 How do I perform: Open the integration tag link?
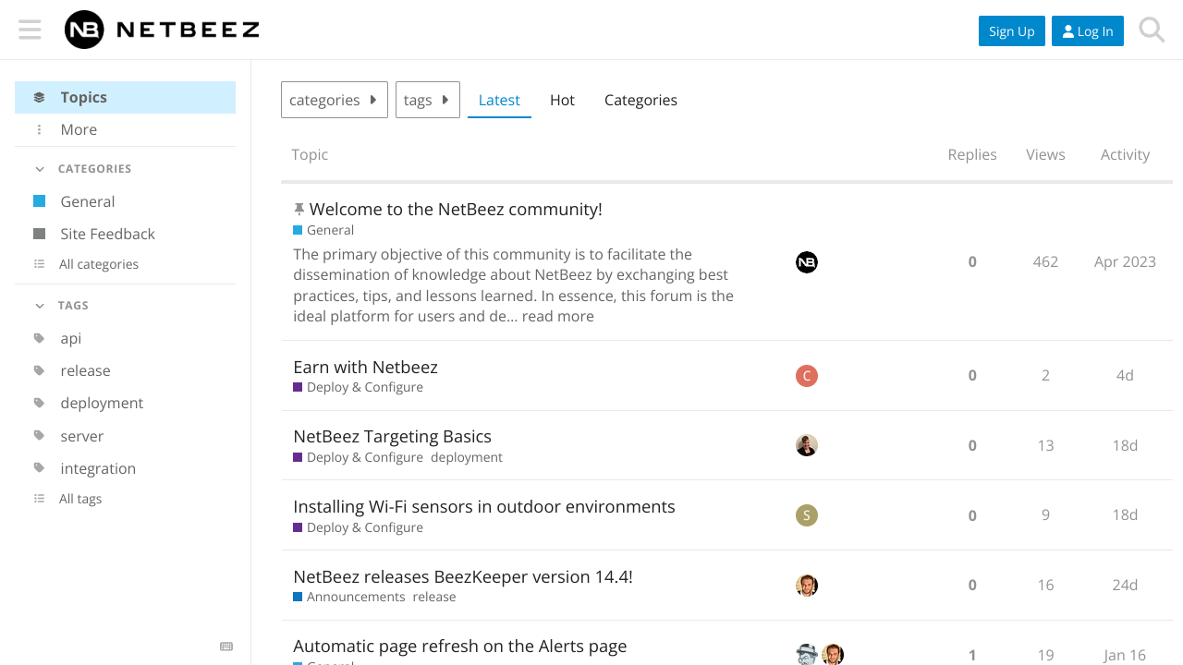tap(126, 468)
